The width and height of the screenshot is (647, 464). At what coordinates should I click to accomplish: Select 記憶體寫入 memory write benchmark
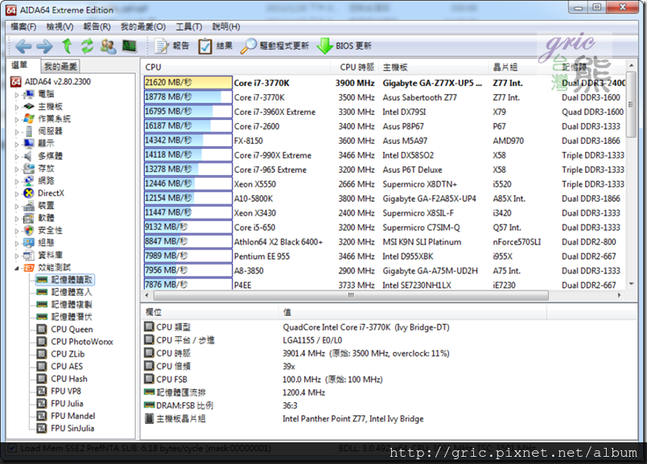(64, 293)
